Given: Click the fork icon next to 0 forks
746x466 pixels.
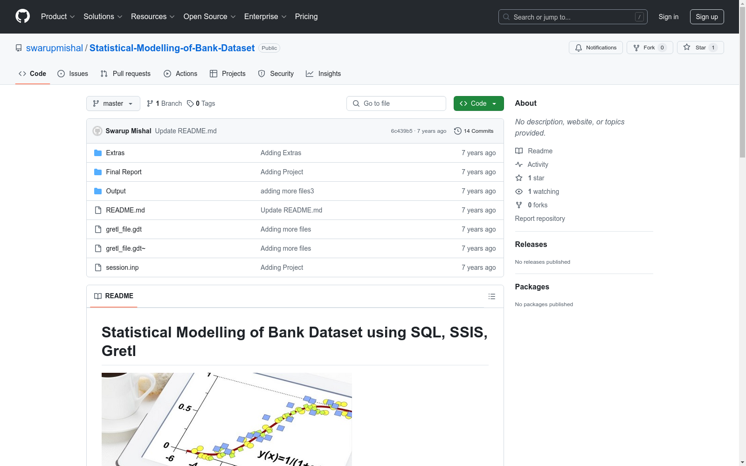Looking at the screenshot, I should point(519,205).
